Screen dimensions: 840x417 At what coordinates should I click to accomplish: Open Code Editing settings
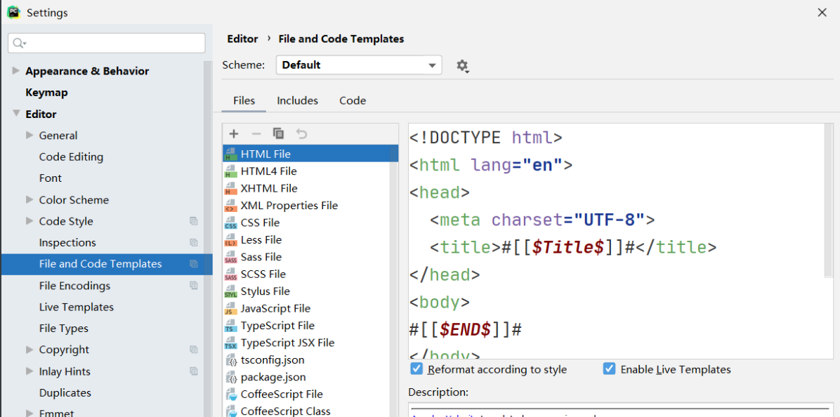pos(71,157)
